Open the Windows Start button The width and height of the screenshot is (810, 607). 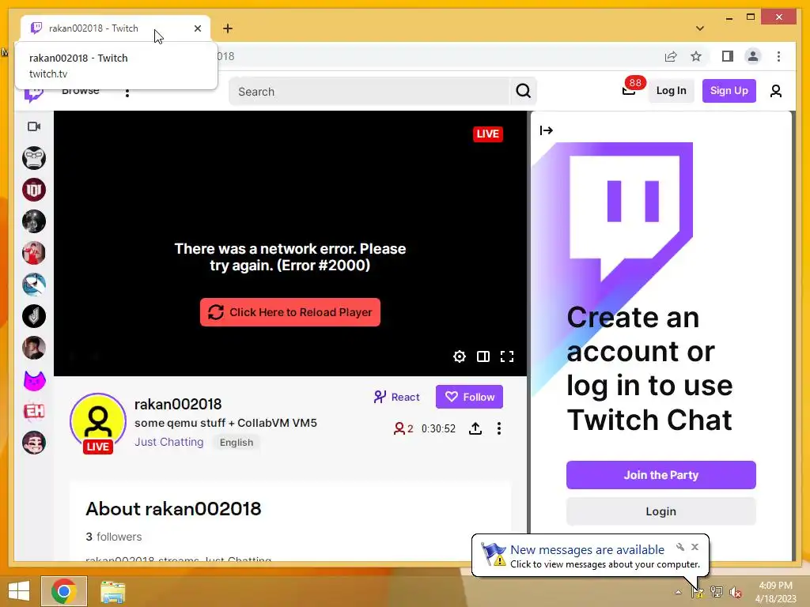[x=19, y=591]
